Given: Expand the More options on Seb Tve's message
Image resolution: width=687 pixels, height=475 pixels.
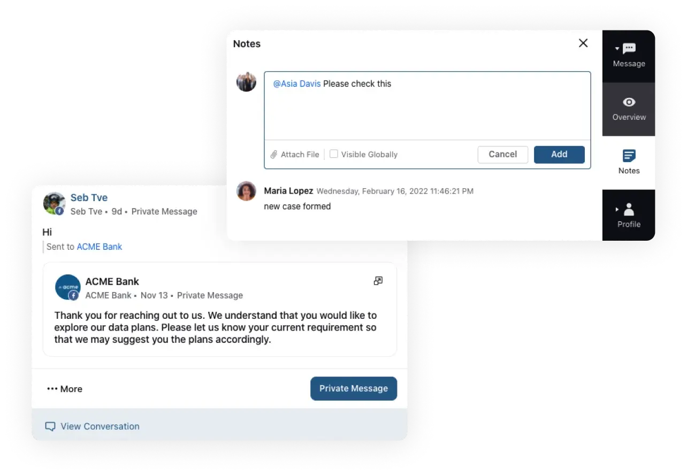Looking at the screenshot, I should [x=64, y=389].
